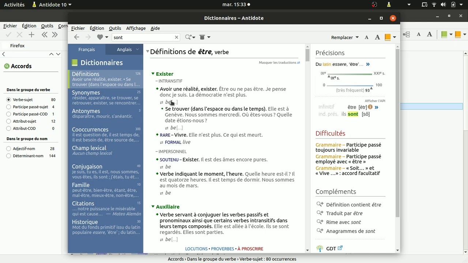Click the historical timeline century marker

tap(329, 76)
